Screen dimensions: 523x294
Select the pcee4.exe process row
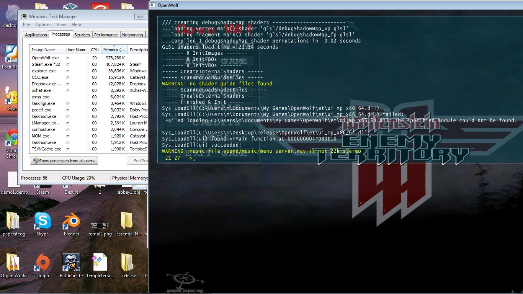pyautogui.click(x=89, y=110)
